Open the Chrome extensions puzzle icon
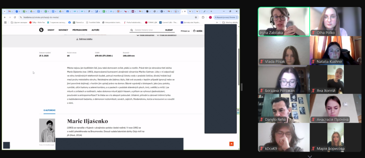Screen dimensions: 365x158 pos(203,17)
